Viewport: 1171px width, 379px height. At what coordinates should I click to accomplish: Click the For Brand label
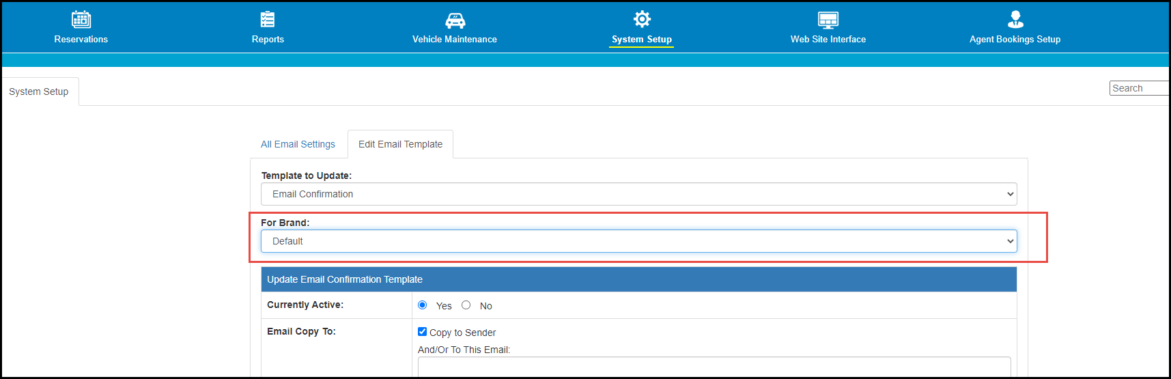tap(285, 223)
